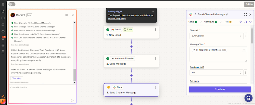Open the Send as a bot? dropdown
This screenshot has width=255, height=105.
pyautogui.click(x=216, y=73)
